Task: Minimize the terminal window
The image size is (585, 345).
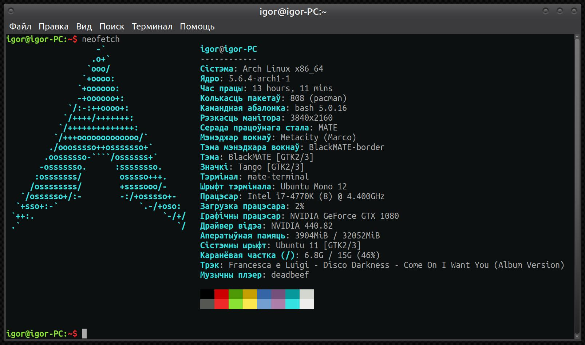Action: tap(546, 11)
